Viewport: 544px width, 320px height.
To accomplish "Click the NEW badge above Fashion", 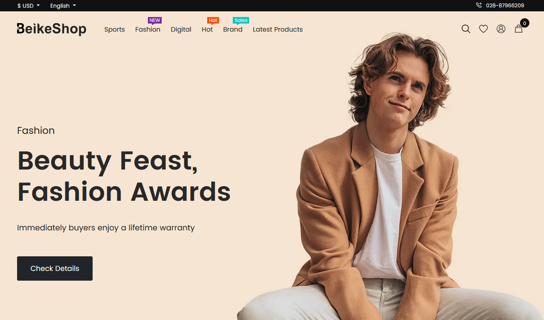I will (x=155, y=20).
